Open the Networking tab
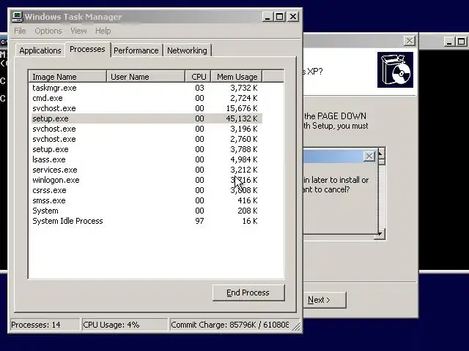The image size is (469, 351). coord(187,50)
